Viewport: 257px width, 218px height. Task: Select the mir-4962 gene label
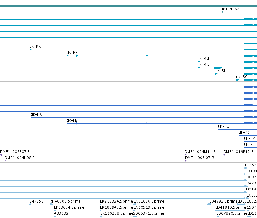click(x=230, y=9)
